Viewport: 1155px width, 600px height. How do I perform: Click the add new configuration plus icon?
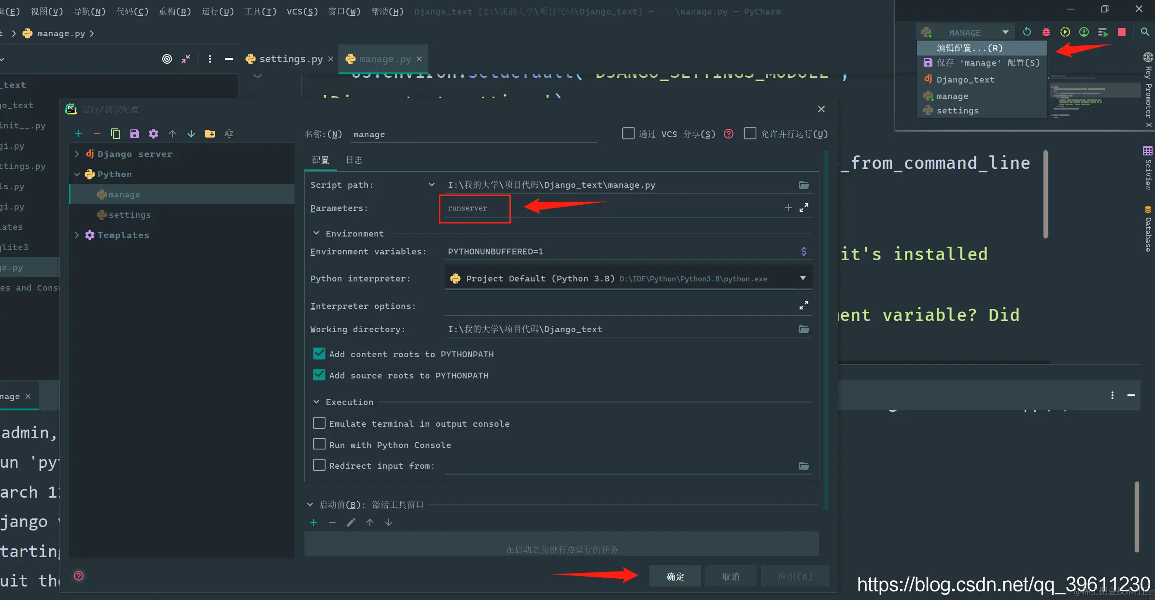pyautogui.click(x=78, y=134)
